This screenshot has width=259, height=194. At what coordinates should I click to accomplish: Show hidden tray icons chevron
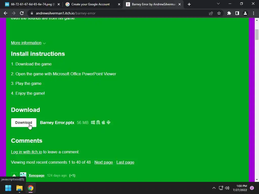pyautogui.click(x=214, y=188)
